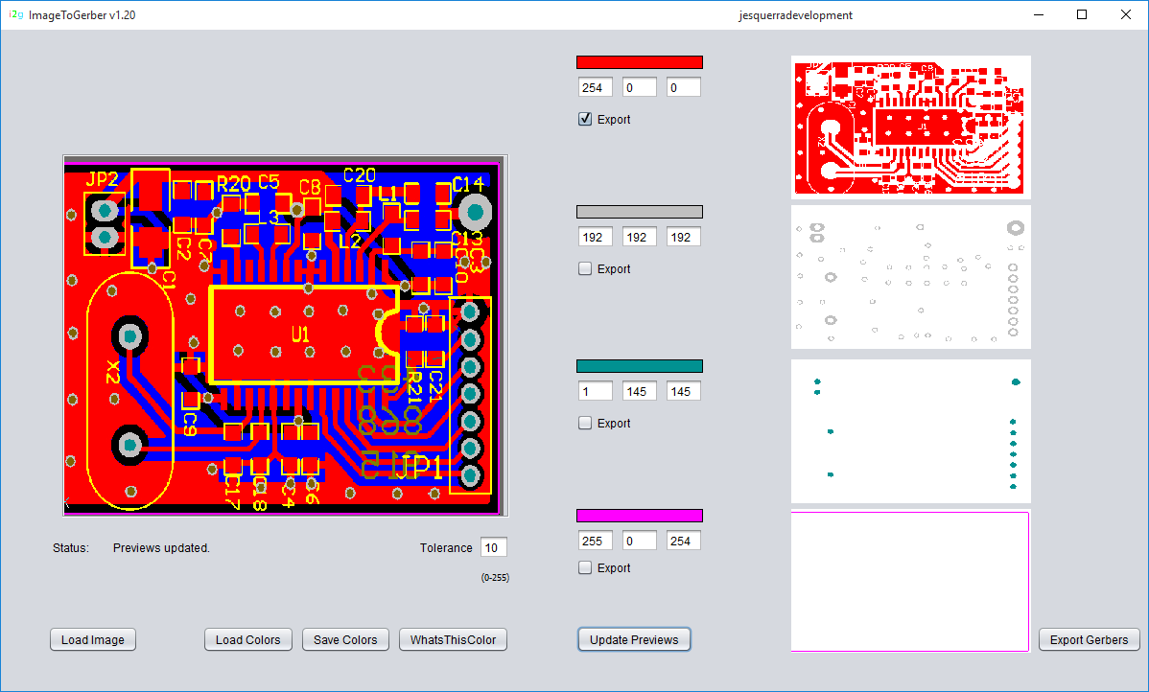Edit red layer R value 254
The image size is (1149, 692).
click(x=595, y=88)
